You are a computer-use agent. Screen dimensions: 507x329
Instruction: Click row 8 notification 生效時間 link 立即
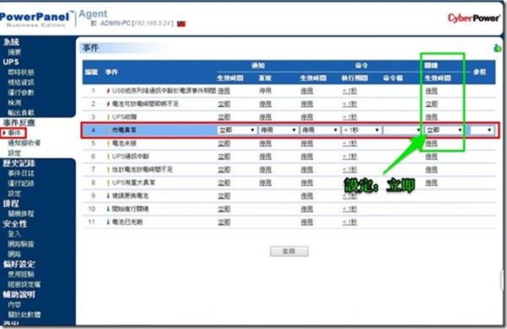click(x=224, y=183)
